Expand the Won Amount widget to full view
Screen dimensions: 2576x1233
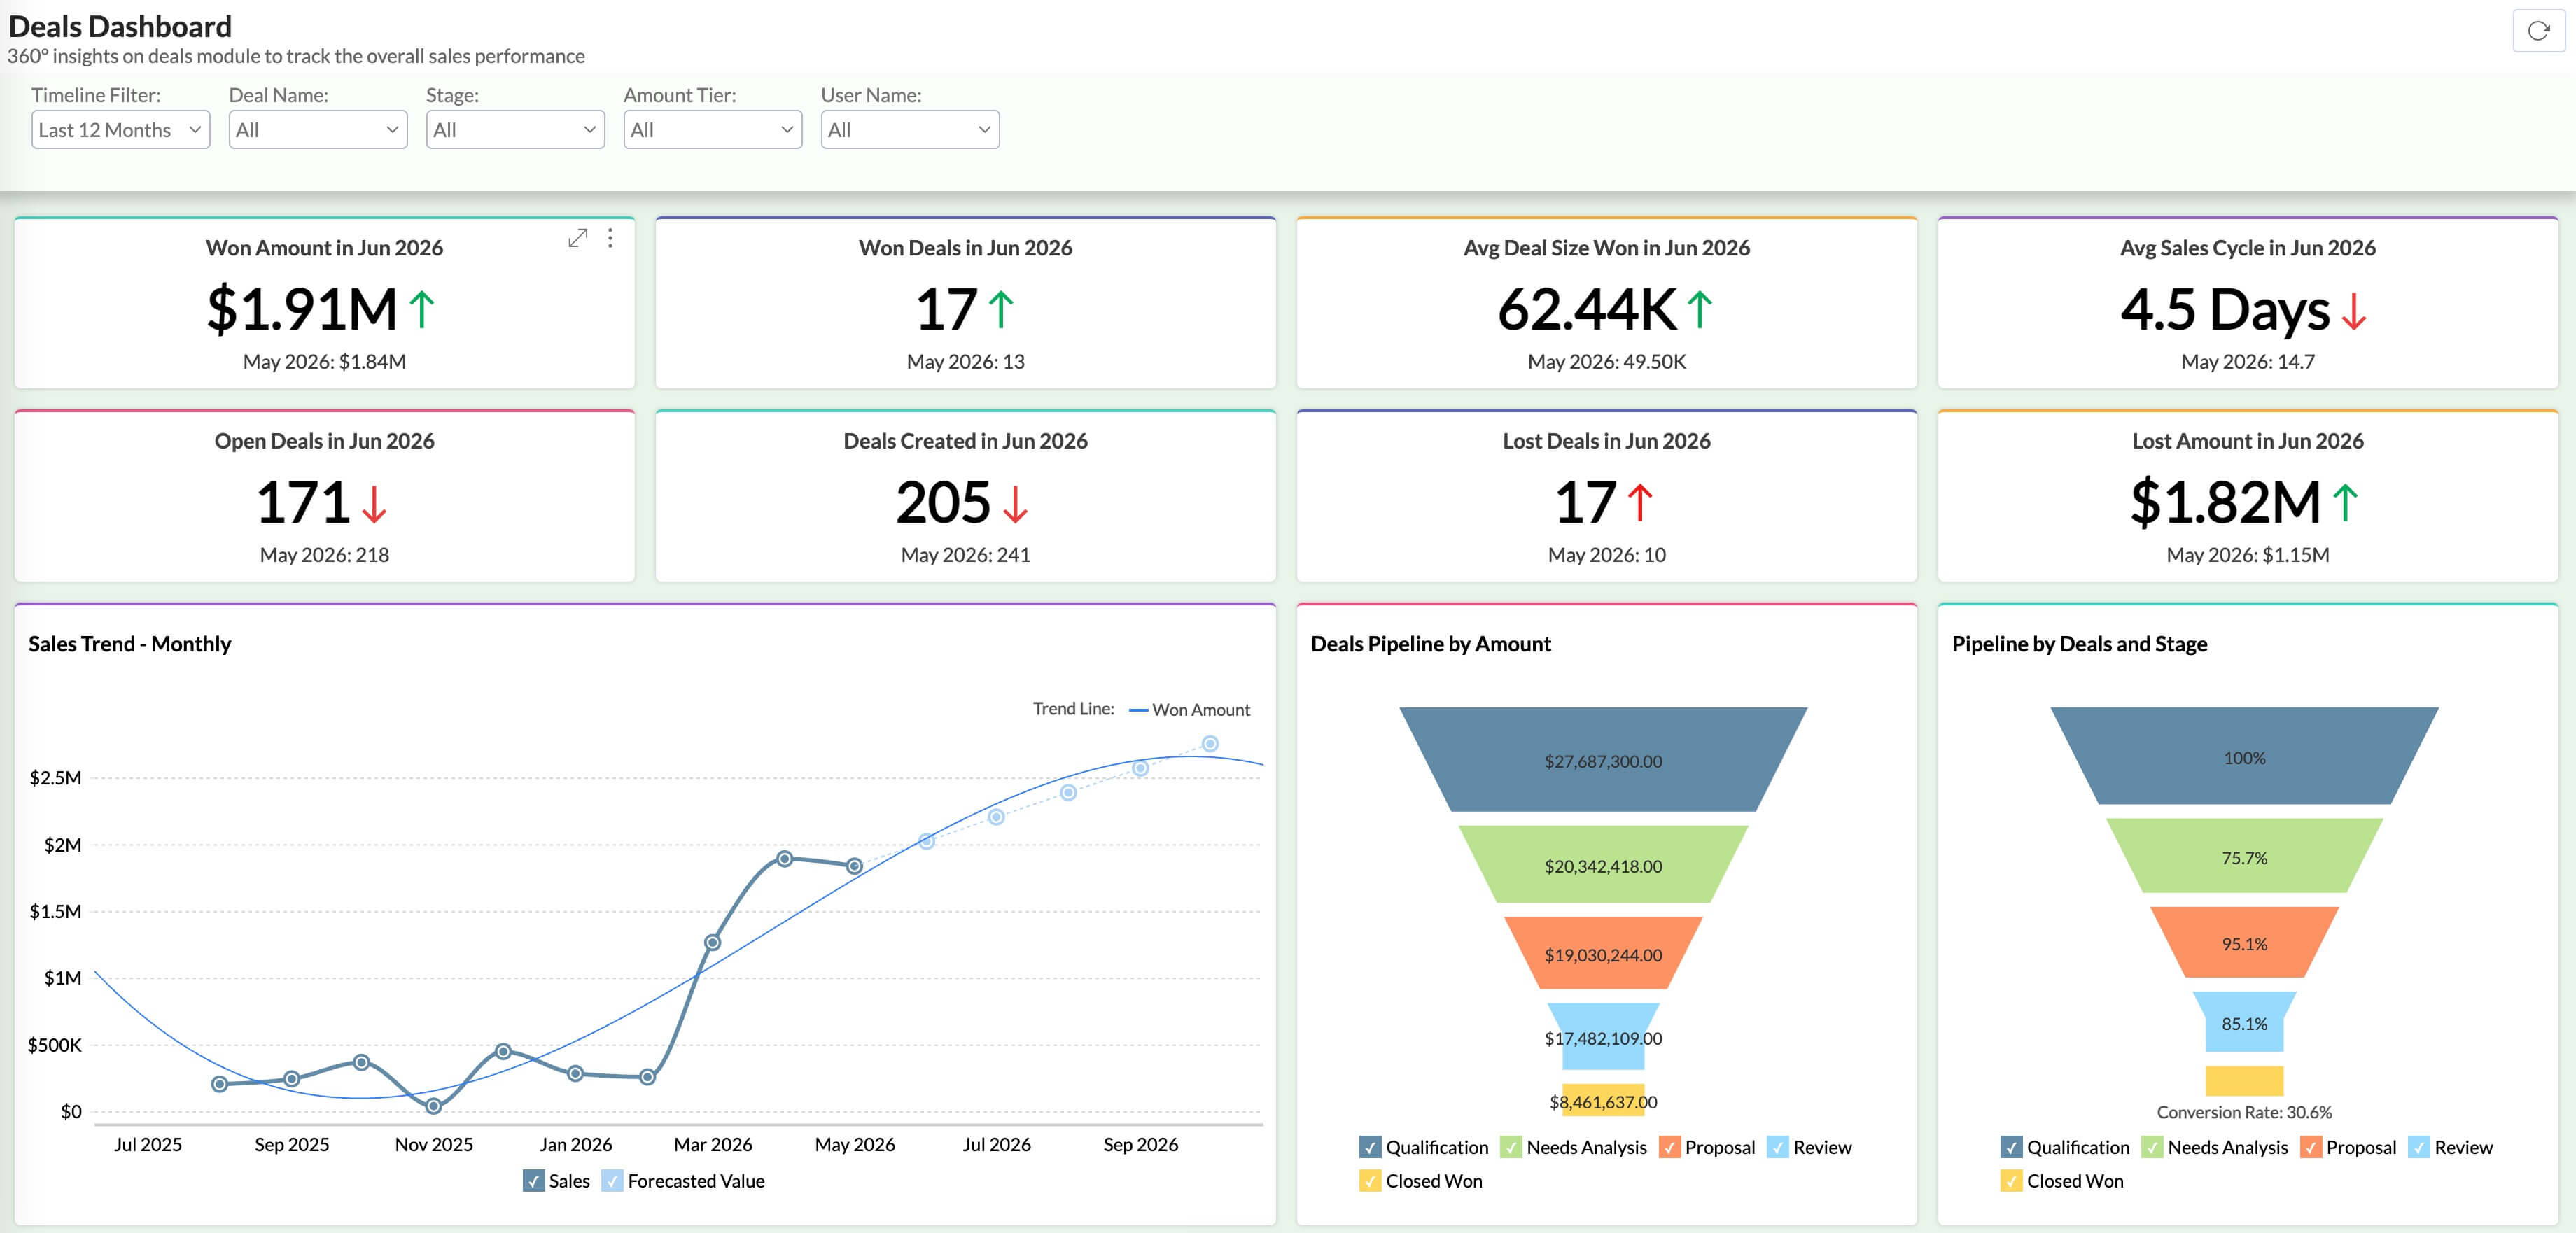pos(577,238)
